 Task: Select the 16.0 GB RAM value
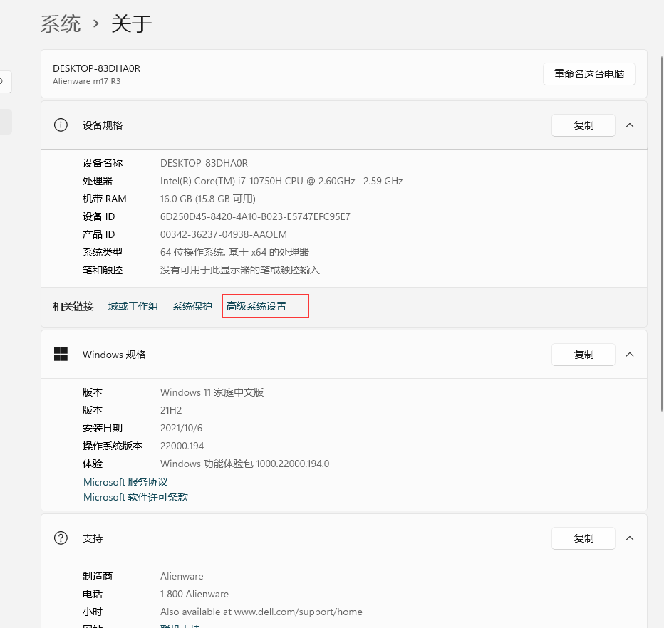(x=208, y=199)
